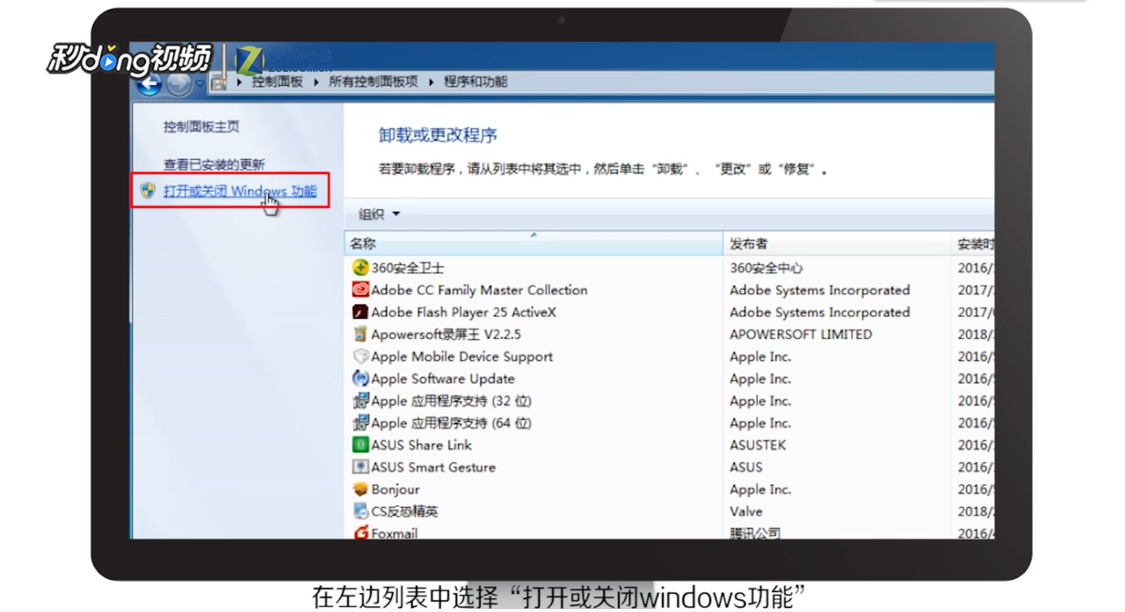Click Adobe CC Family Master Collection icon
This screenshot has height=612, width=1125.
point(360,290)
